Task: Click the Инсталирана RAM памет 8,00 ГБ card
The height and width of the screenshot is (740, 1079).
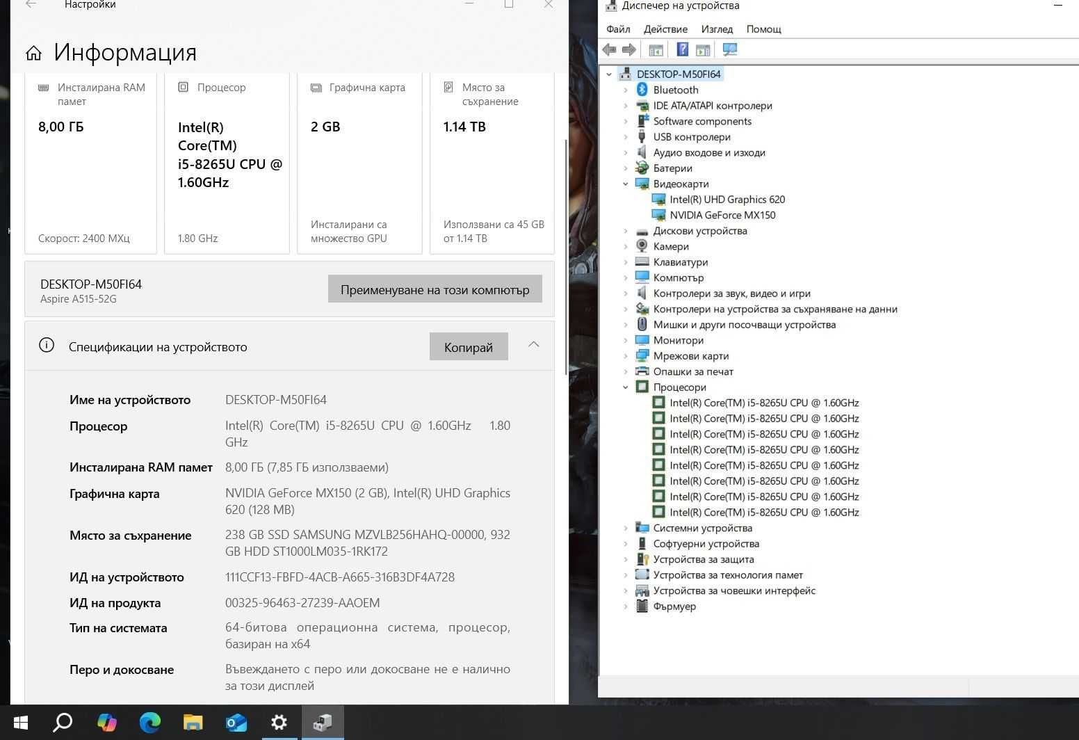Action: (90, 163)
